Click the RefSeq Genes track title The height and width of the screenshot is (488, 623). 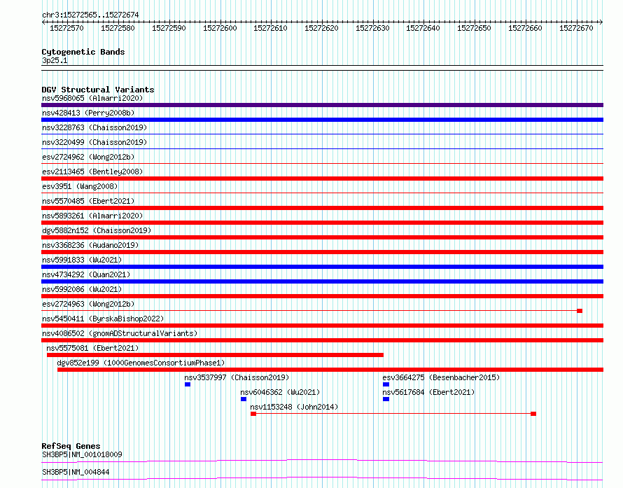tap(71, 446)
